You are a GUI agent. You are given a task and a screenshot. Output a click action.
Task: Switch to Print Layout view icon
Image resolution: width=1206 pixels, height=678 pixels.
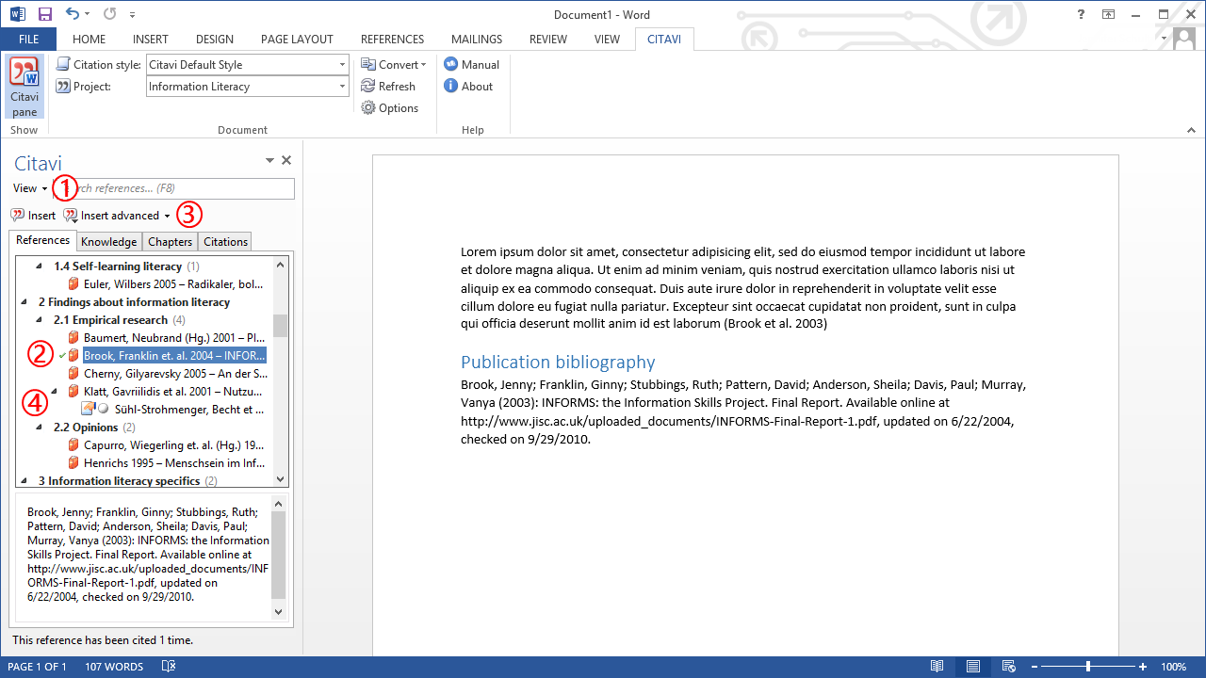pos(973,667)
